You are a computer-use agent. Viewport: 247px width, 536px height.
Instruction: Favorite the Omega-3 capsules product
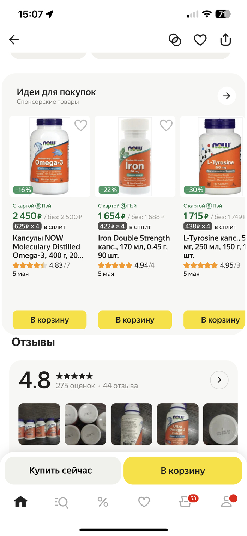point(81,125)
